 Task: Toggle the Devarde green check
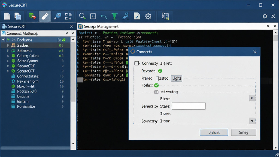point(160,71)
